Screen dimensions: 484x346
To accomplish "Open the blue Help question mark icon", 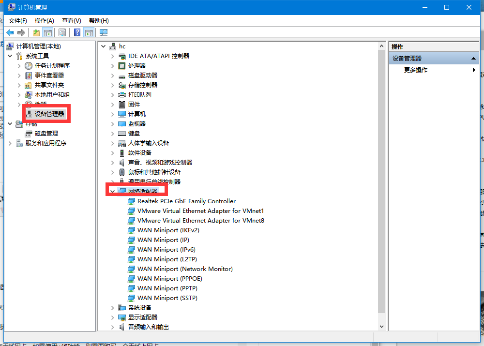I will pos(77,32).
